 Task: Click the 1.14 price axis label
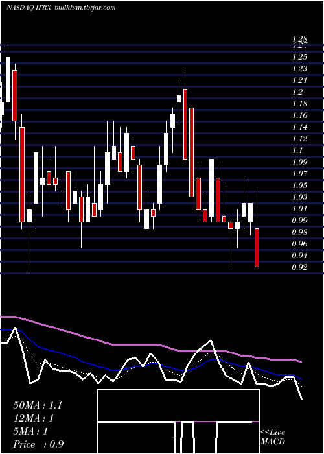coord(299,127)
